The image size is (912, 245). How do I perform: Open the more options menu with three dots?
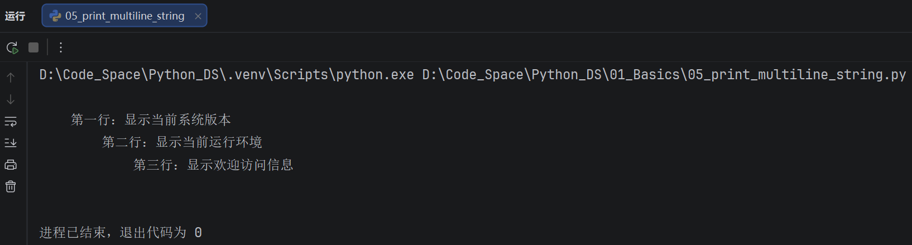[x=61, y=47]
